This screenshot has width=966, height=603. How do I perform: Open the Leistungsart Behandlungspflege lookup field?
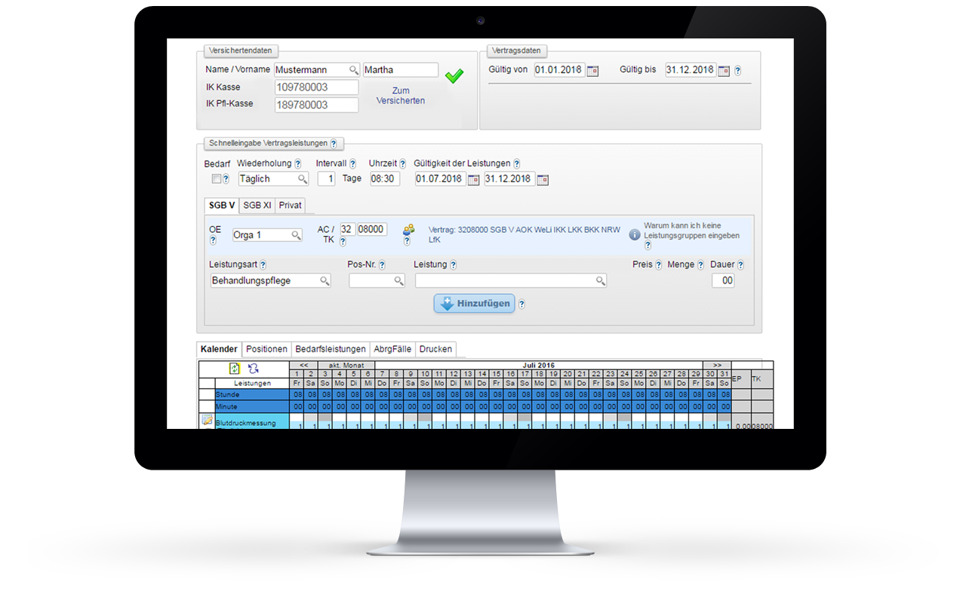click(271, 280)
